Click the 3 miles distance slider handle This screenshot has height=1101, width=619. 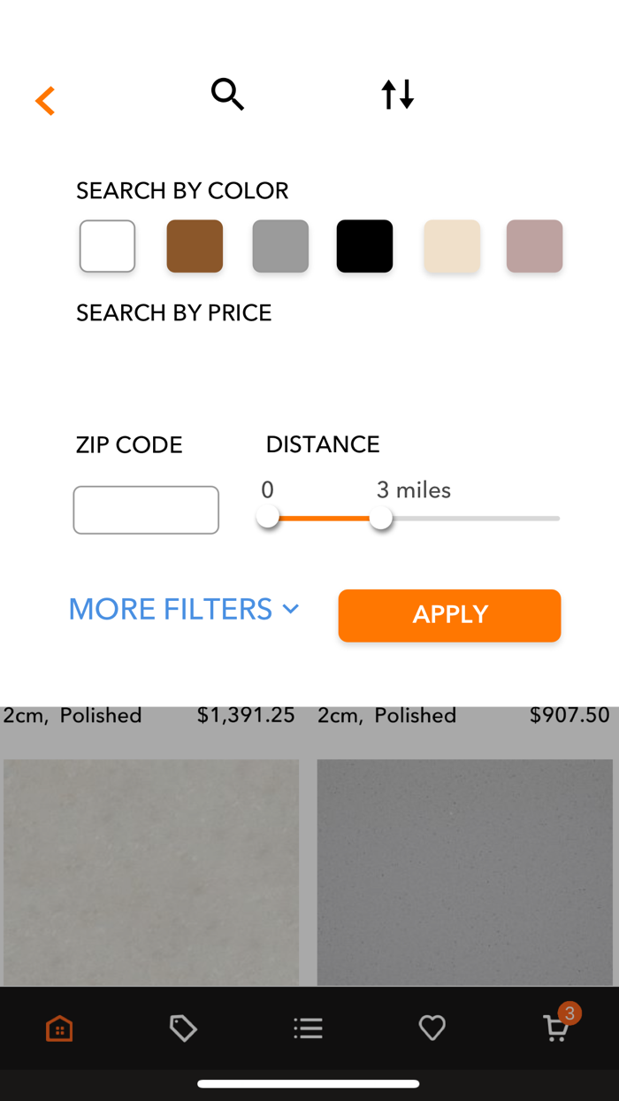pos(381,519)
